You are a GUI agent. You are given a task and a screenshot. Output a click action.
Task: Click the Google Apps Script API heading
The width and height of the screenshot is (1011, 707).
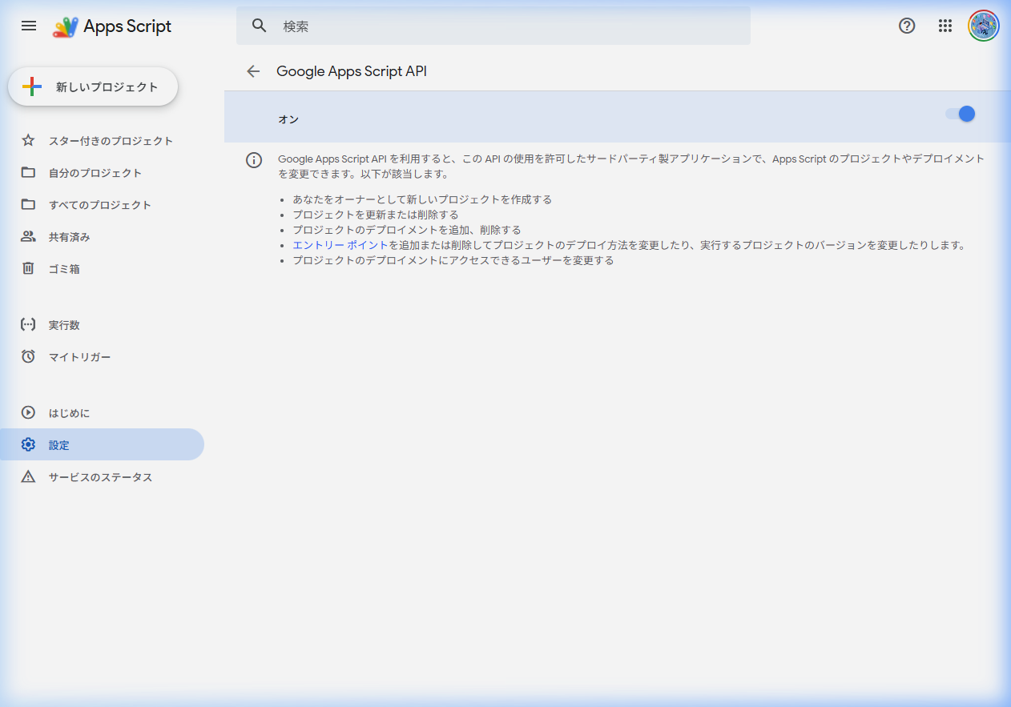coord(352,71)
